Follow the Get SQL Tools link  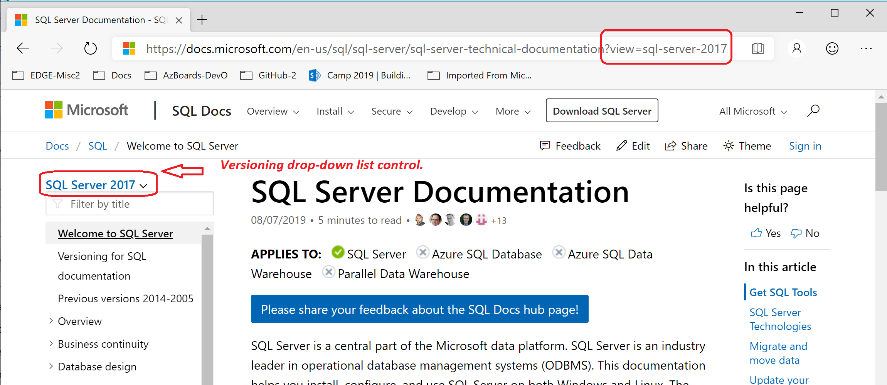pyautogui.click(x=783, y=292)
